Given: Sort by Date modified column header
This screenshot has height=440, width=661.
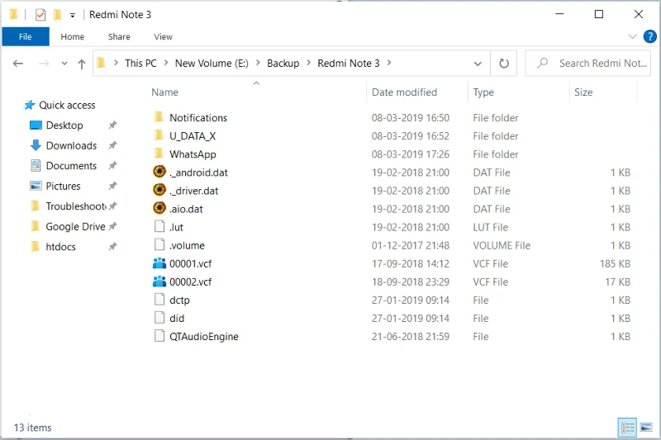Looking at the screenshot, I should [404, 92].
